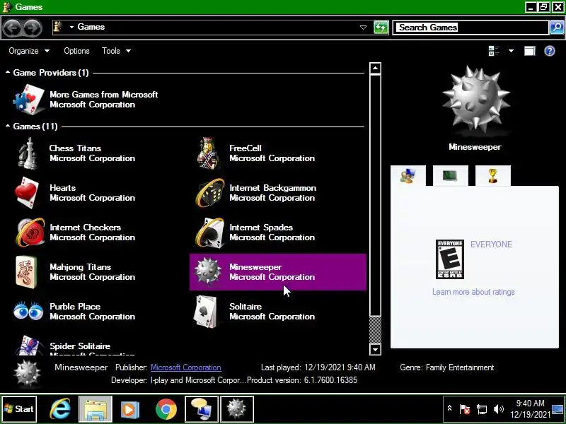This screenshot has height=424, width=566.
Task: Click in the Search Games field
Action: pos(470,28)
